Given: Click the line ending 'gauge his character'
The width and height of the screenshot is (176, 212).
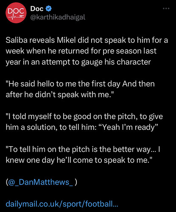Looking at the screenshot, I should click(78, 62).
